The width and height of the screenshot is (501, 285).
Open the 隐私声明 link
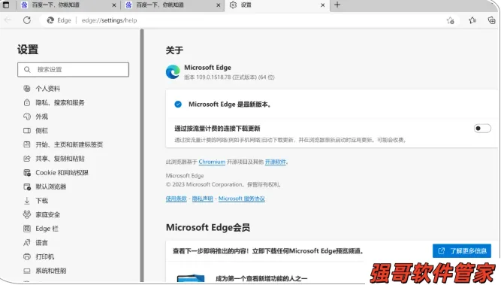pyautogui.click(x=202, y=199)
